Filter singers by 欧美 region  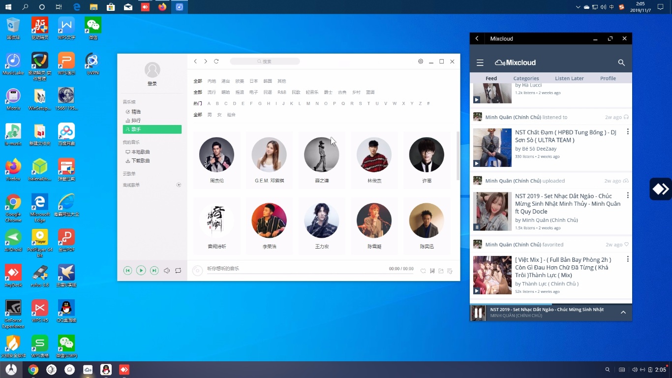pos(240,81)
